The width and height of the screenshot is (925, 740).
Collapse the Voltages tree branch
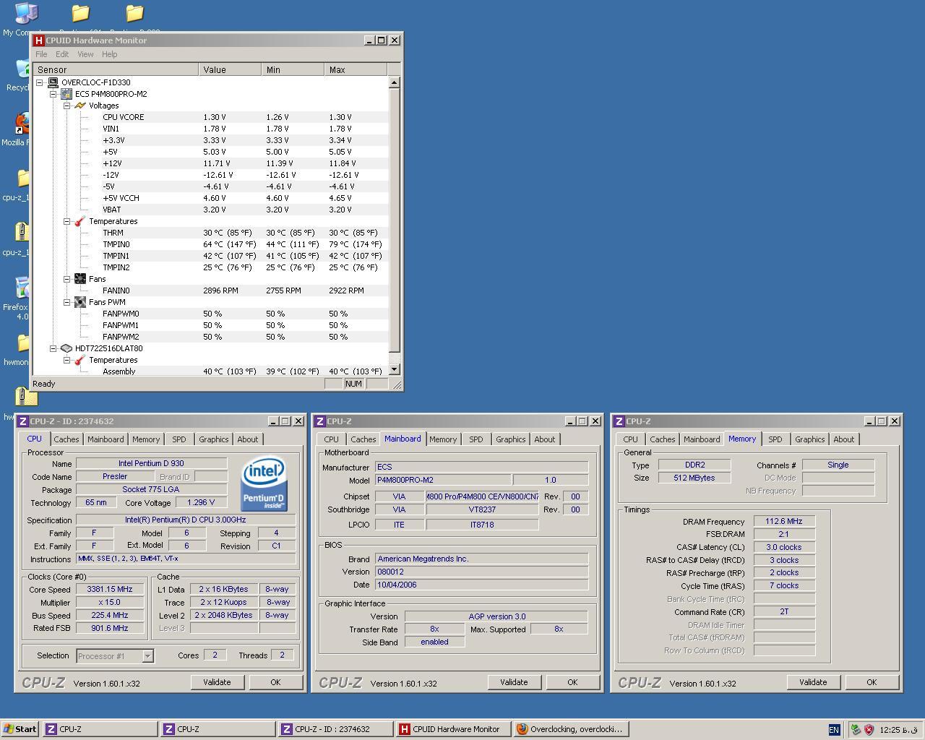click(67, 106)
